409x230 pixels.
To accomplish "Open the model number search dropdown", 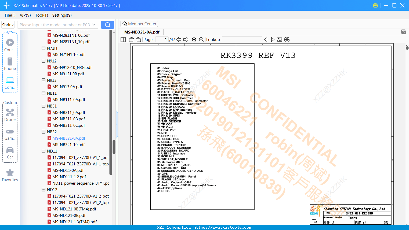I will pos(94,24).
